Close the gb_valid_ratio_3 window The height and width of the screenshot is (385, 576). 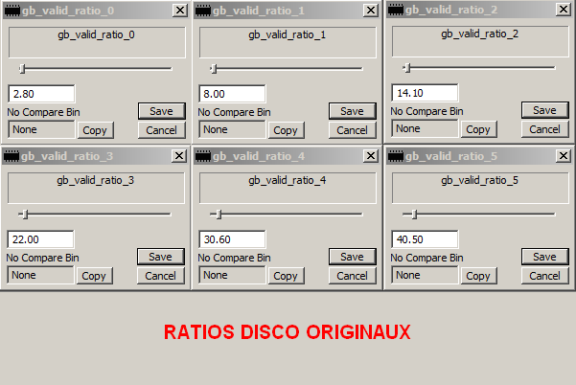pos(179,156)
